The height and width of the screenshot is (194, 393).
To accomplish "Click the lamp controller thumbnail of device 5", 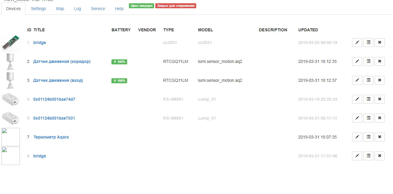I will (11, 118).
